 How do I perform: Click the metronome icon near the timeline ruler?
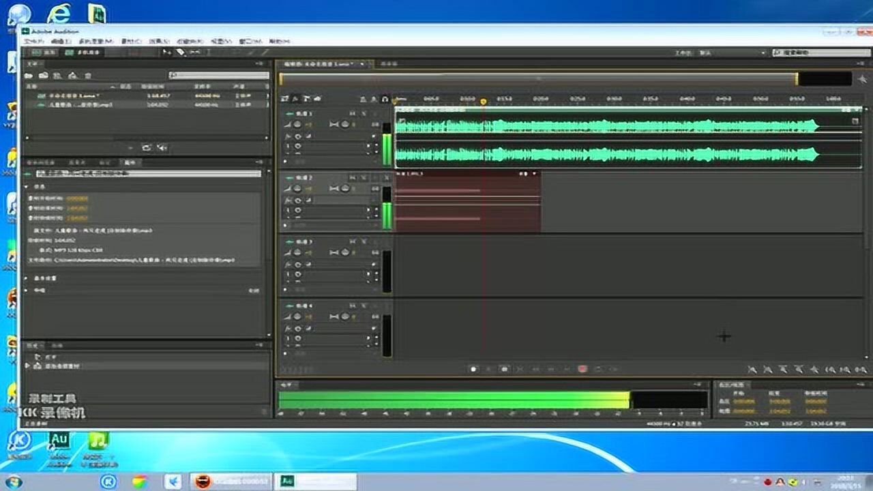(x=364, y=99)
